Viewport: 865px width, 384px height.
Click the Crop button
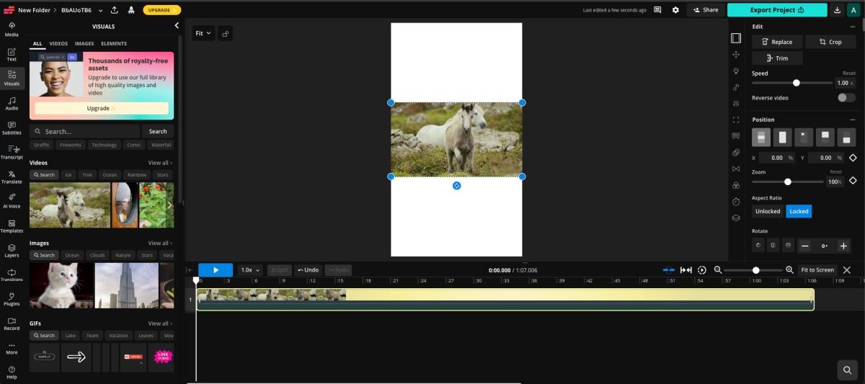(830, 42)
